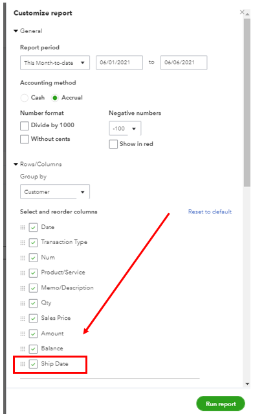Grab the drag handle for Date column
The height and width of the screenshot is (414, 253).
click(23, 227)
